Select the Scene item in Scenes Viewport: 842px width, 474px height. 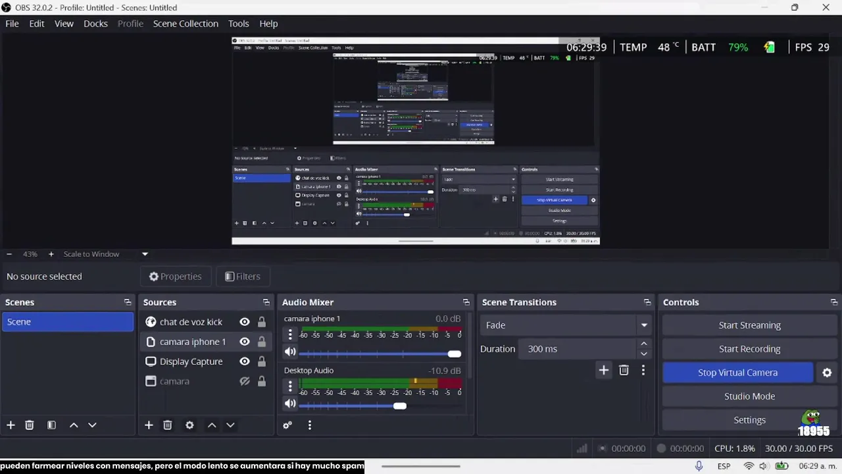[x=68, y=322]
